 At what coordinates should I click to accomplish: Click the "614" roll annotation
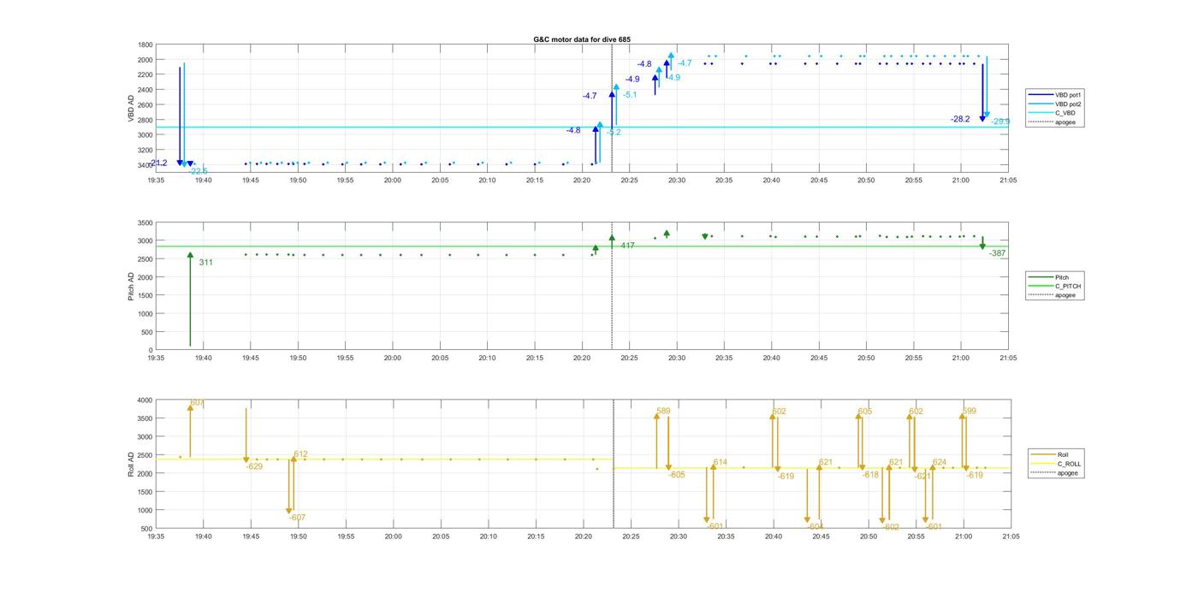pyautogui.click(x=720, y=462)
